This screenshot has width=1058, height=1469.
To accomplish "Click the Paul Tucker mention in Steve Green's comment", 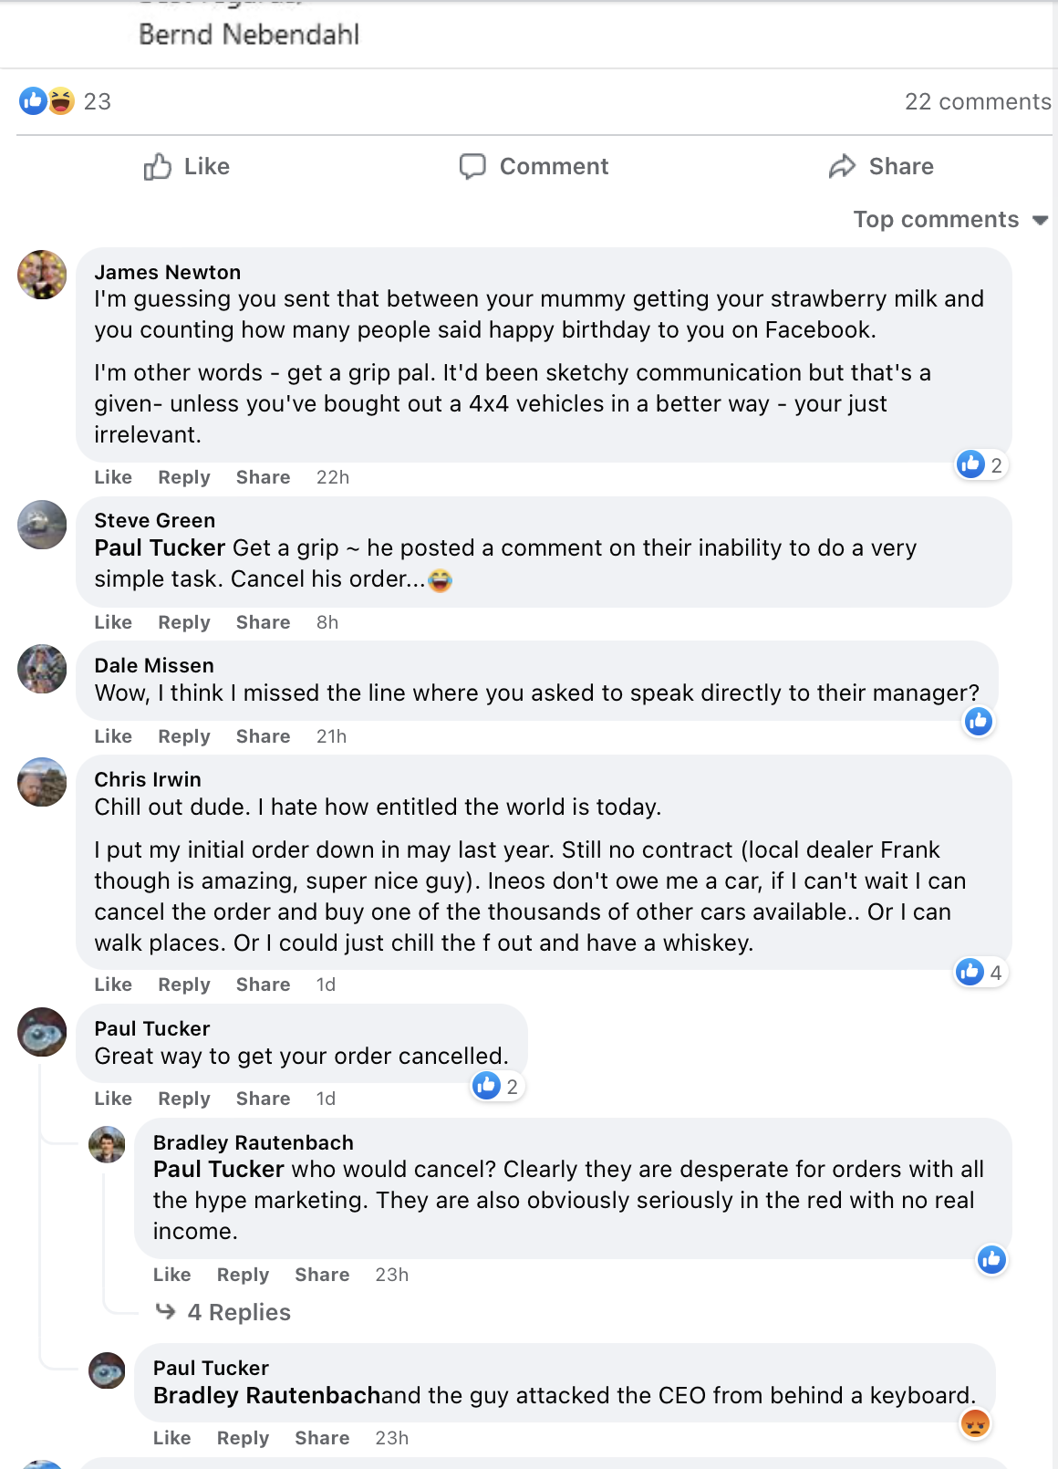I will [x=160, y=547].
